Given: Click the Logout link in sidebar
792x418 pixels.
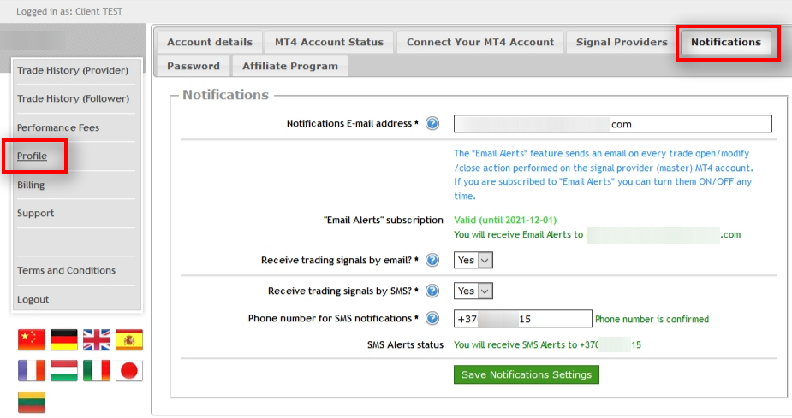Looking at the screenshot, I should 33,299.
